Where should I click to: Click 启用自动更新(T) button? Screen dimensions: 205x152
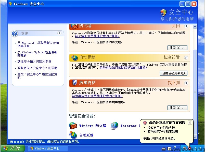click(x=173, y=73)
